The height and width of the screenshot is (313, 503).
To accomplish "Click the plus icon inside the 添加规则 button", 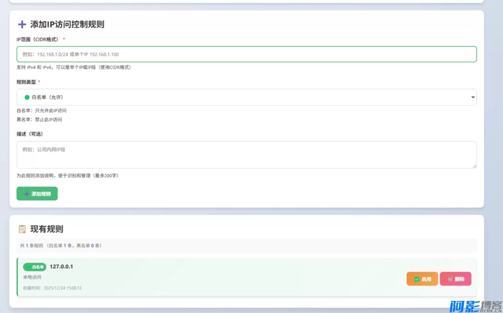I will [26, 193].
